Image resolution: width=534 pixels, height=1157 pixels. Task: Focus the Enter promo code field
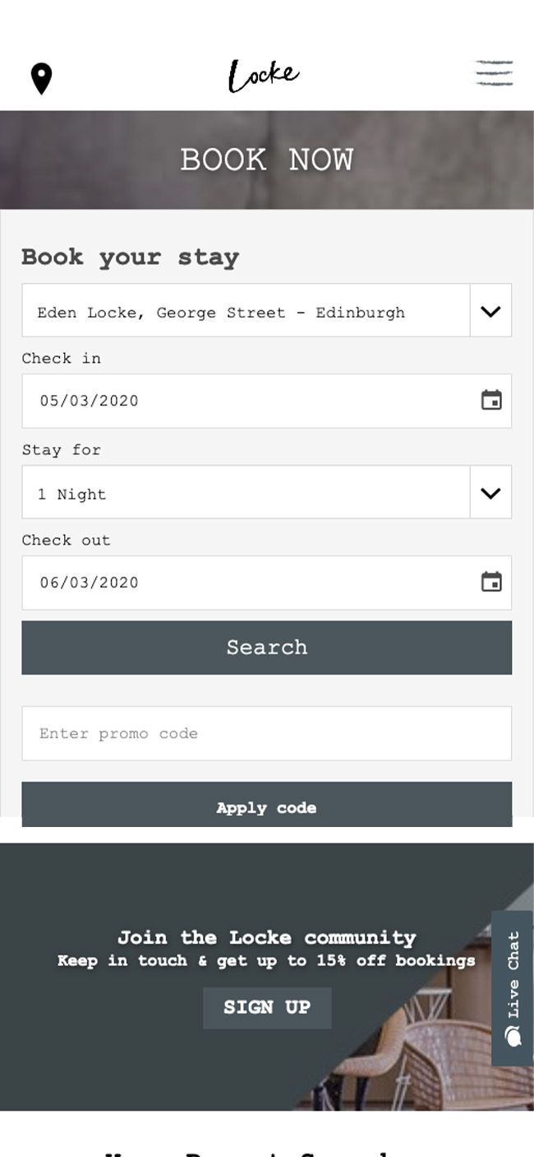point(266,733)
